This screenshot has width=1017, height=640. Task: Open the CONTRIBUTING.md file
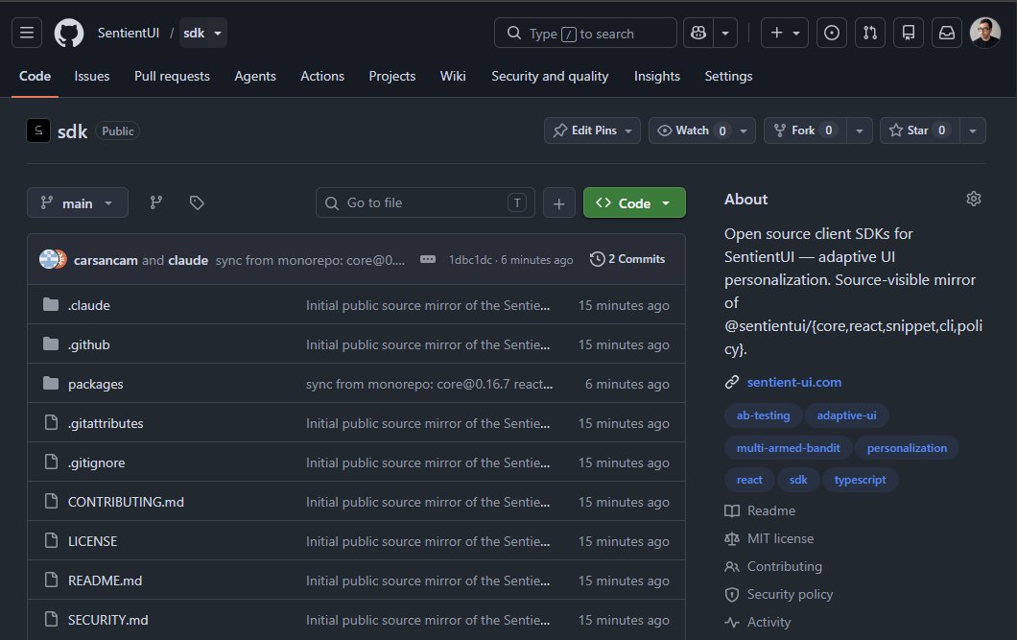[x=126, y=502]
